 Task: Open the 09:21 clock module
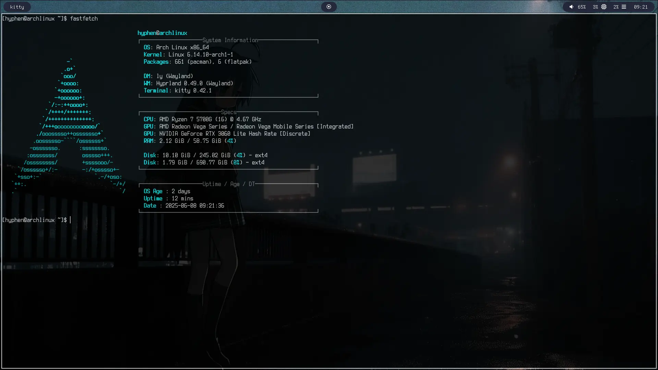[641, 7]
